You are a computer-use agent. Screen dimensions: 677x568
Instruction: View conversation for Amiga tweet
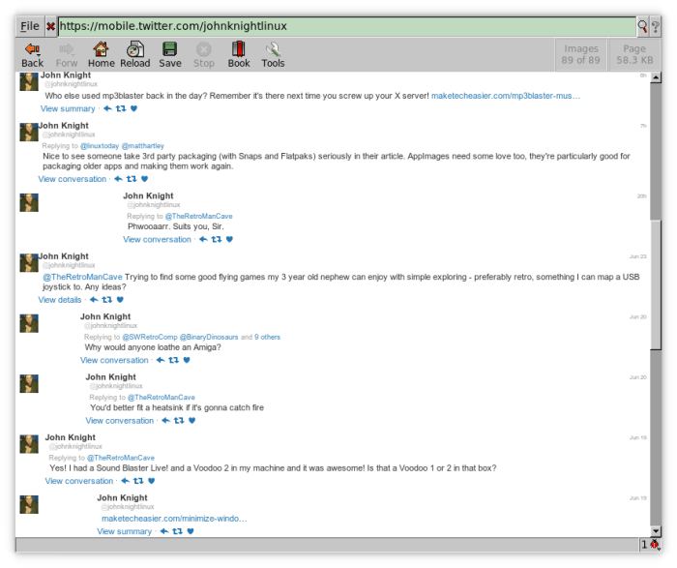coord(114,361)
